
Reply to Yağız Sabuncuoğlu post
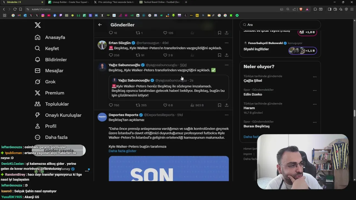(114, 105)
